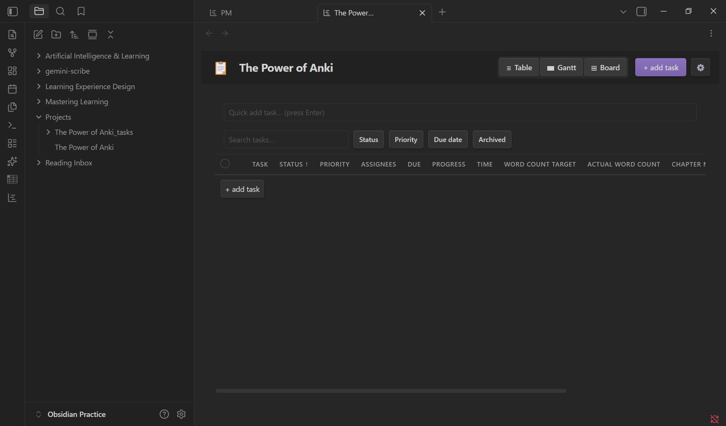This screenshot has height=426, width=726.
Task: Click the collapse all folders icon
Action: (110, 34)
